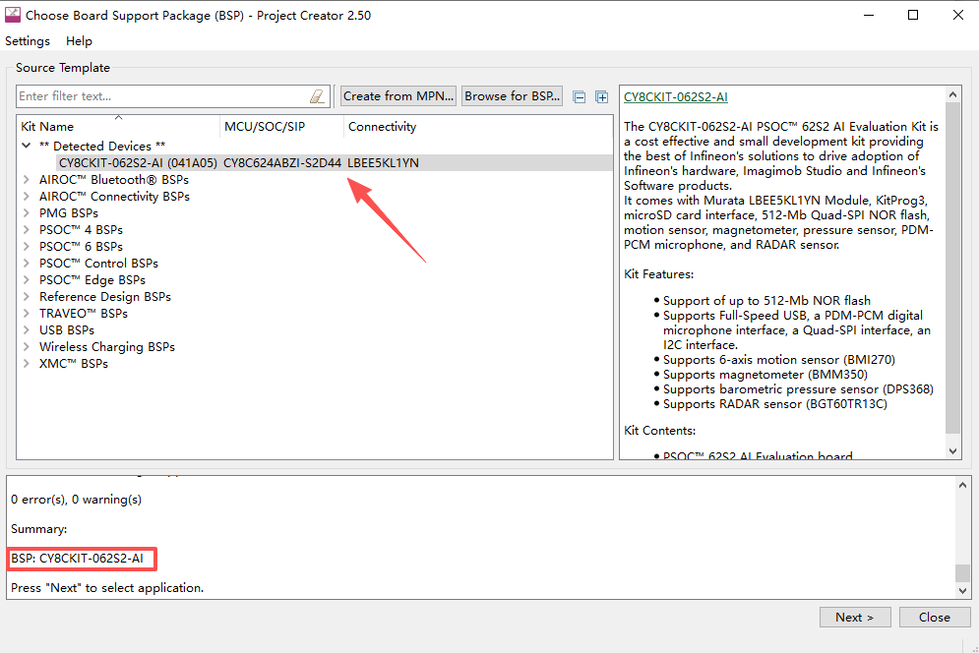This screenshot has height=653, width=979.
Task: Expand AIROC Connectivity BSPs group
Action: click(x=27, y=196)
